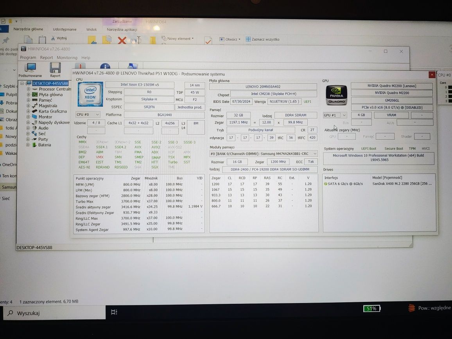Image resolution: width=452 pixels, height=339 pixels.
Task: Click the HWiNFO64 title bar app icon
Action: point(23,49)
